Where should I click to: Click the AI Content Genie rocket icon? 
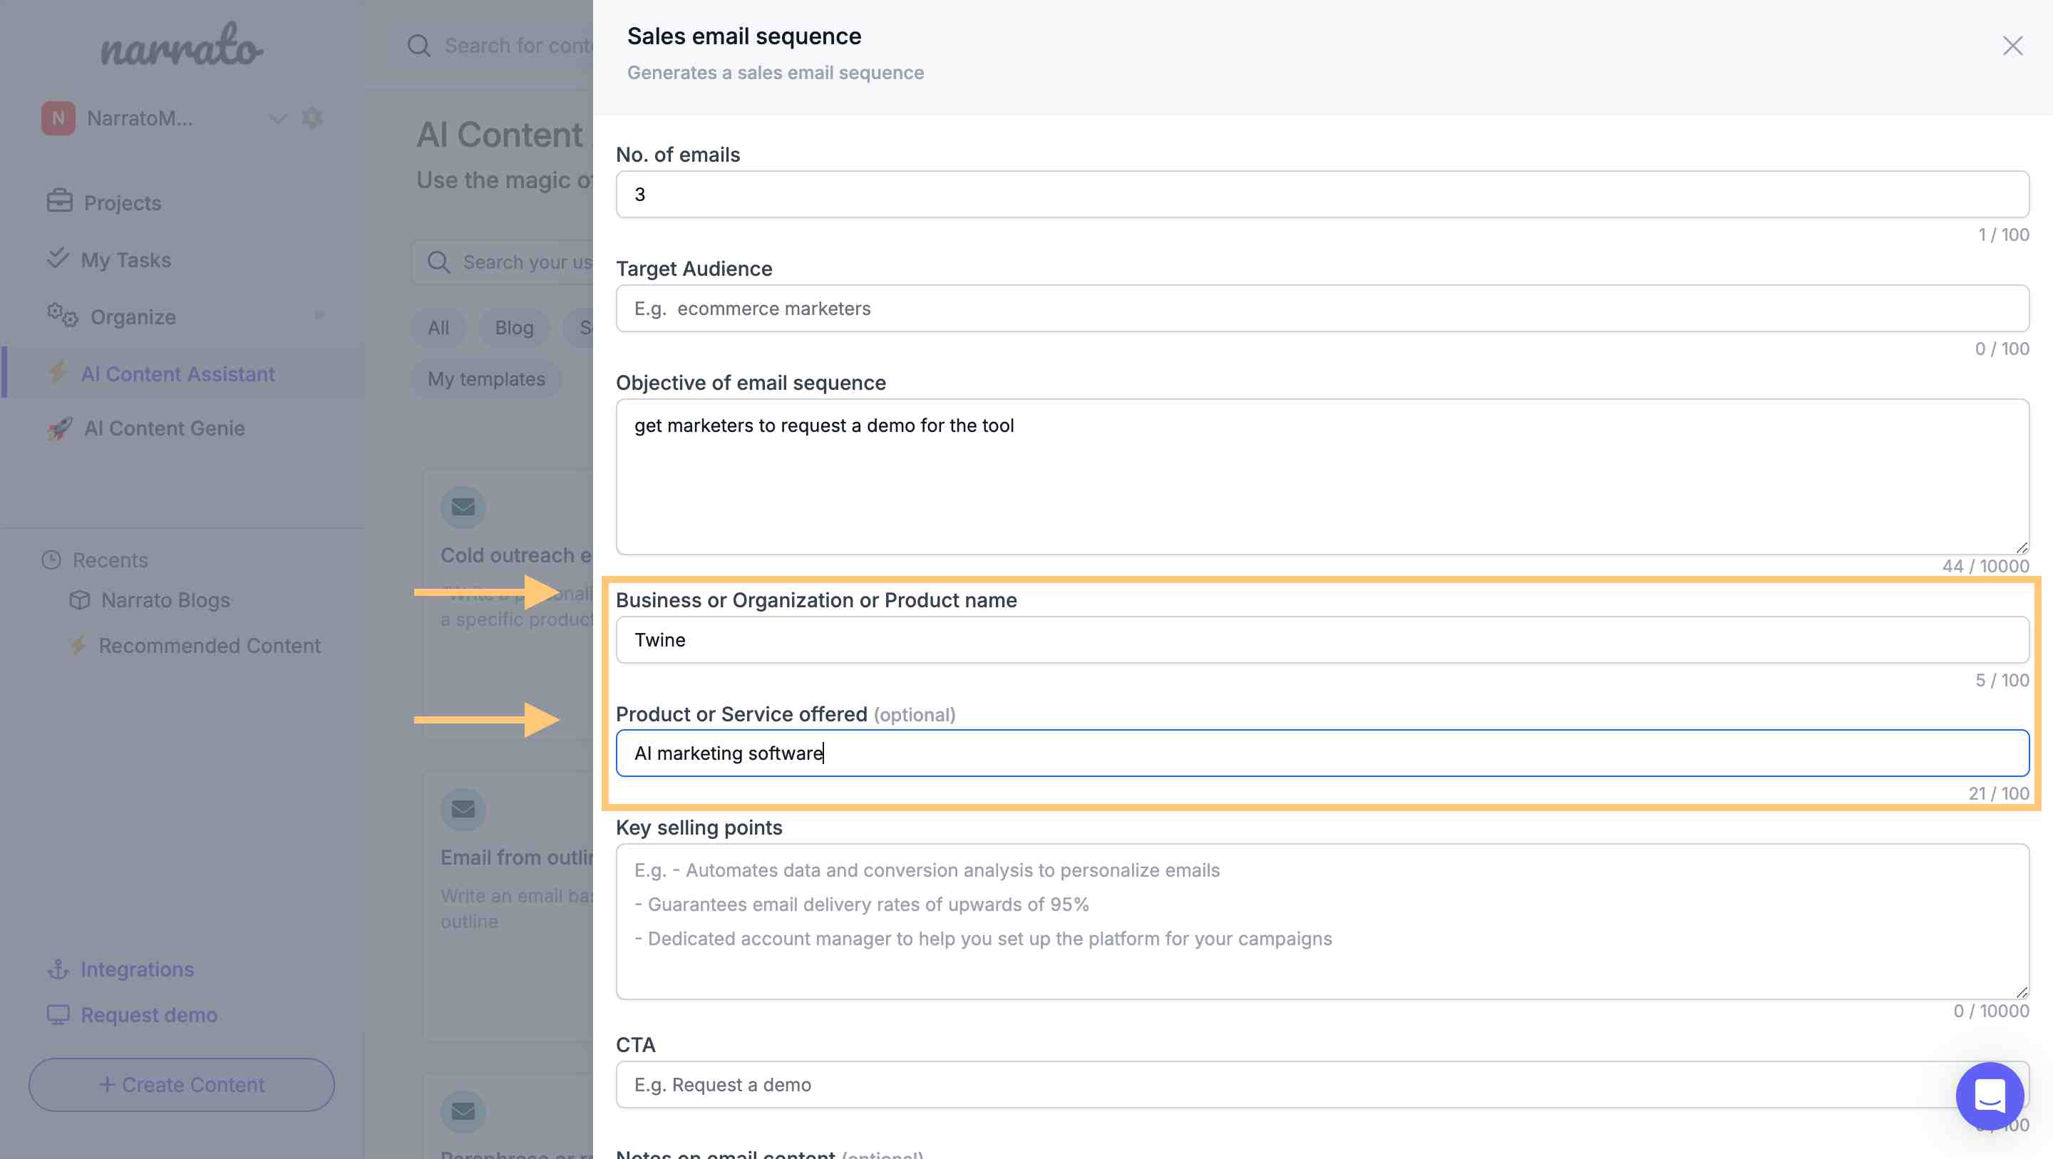[x=59, y=429]
